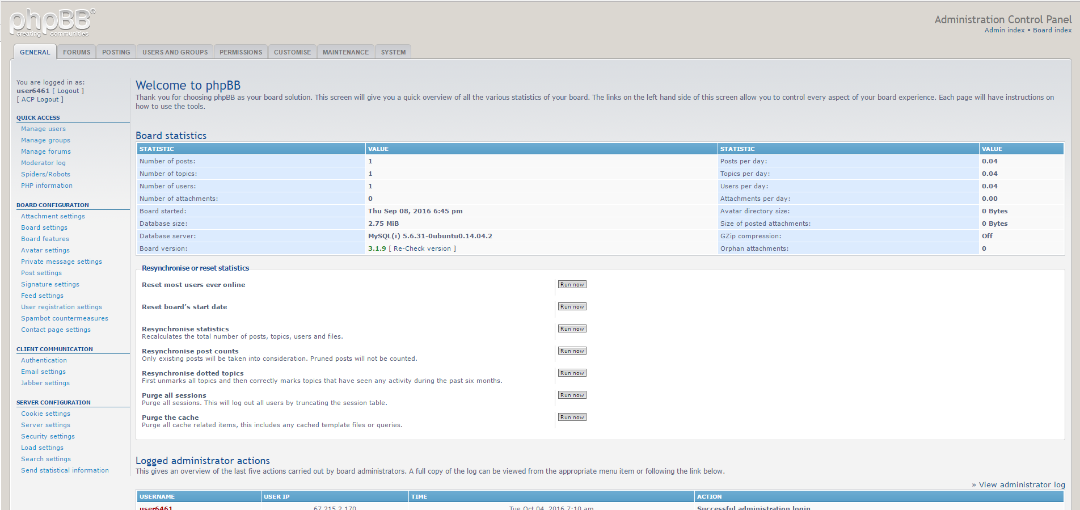Open Security settings link
1080x510 pixels.
[x=48, y=436]
